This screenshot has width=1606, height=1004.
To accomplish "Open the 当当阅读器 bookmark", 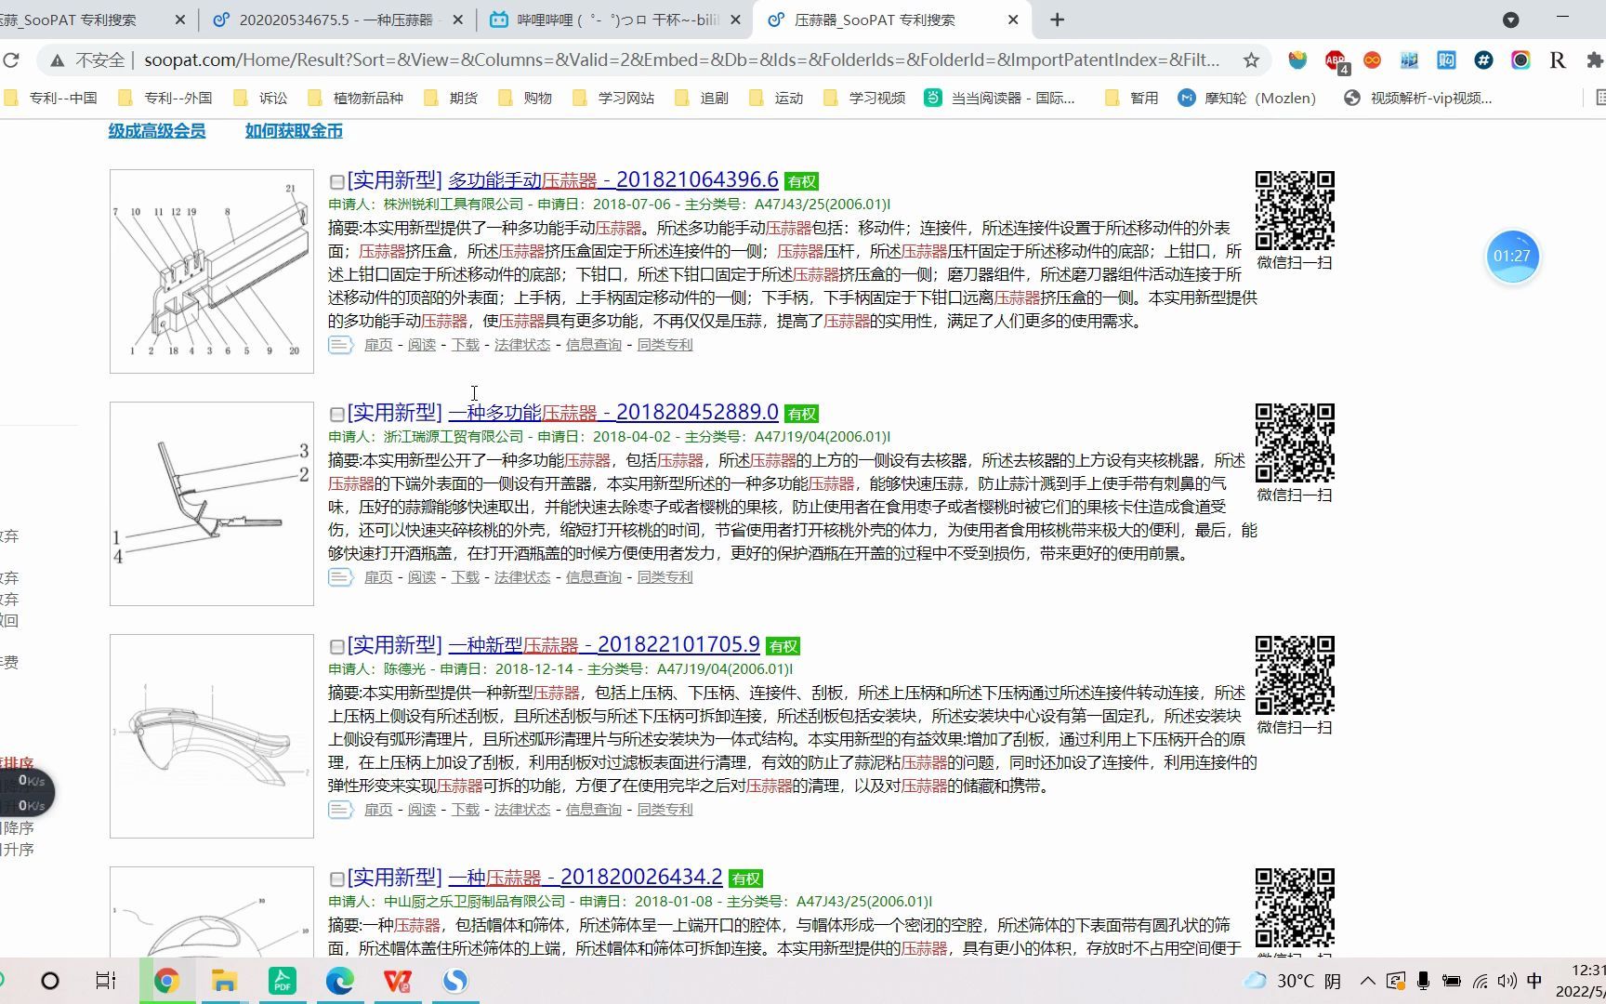I will pos(1000,98).
